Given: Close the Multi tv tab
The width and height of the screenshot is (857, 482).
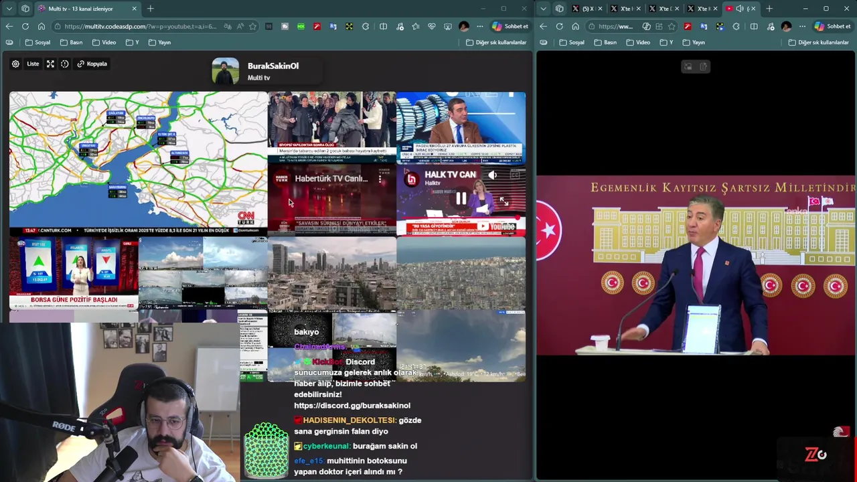Looking at the screenshot, I should point(135,9).
